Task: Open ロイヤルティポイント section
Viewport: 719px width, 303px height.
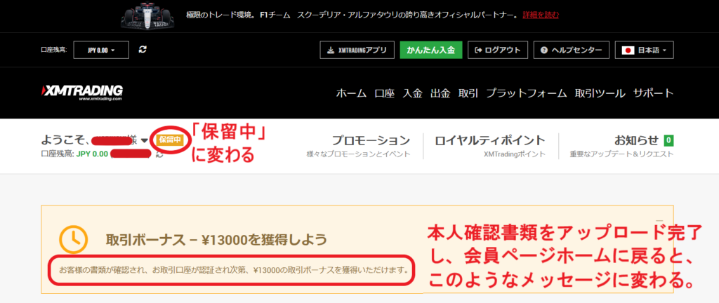Action: [x=490, y=140]
